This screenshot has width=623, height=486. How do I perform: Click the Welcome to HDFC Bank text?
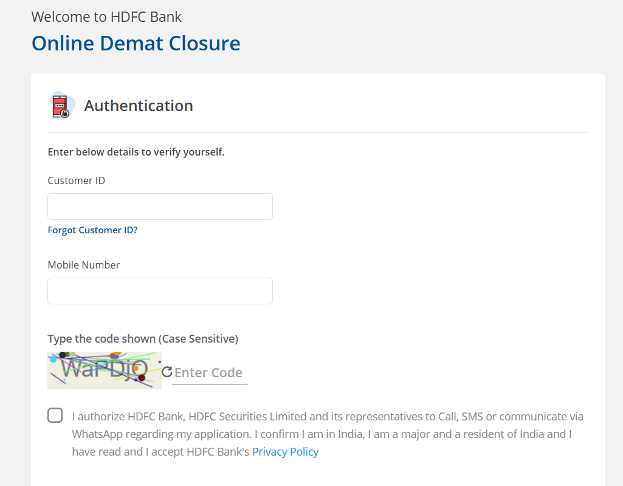pos(106,16)
